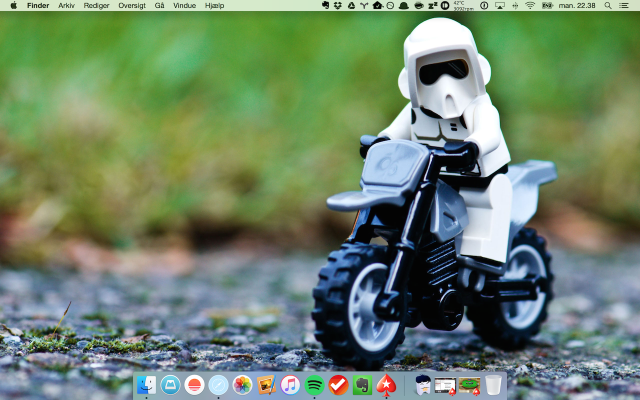Open the battery status menu
The width and height of the screenshot is (640, 400).
click(x=547, y=5)
